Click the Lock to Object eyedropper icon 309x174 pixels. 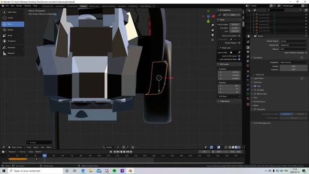coord(239,53)
